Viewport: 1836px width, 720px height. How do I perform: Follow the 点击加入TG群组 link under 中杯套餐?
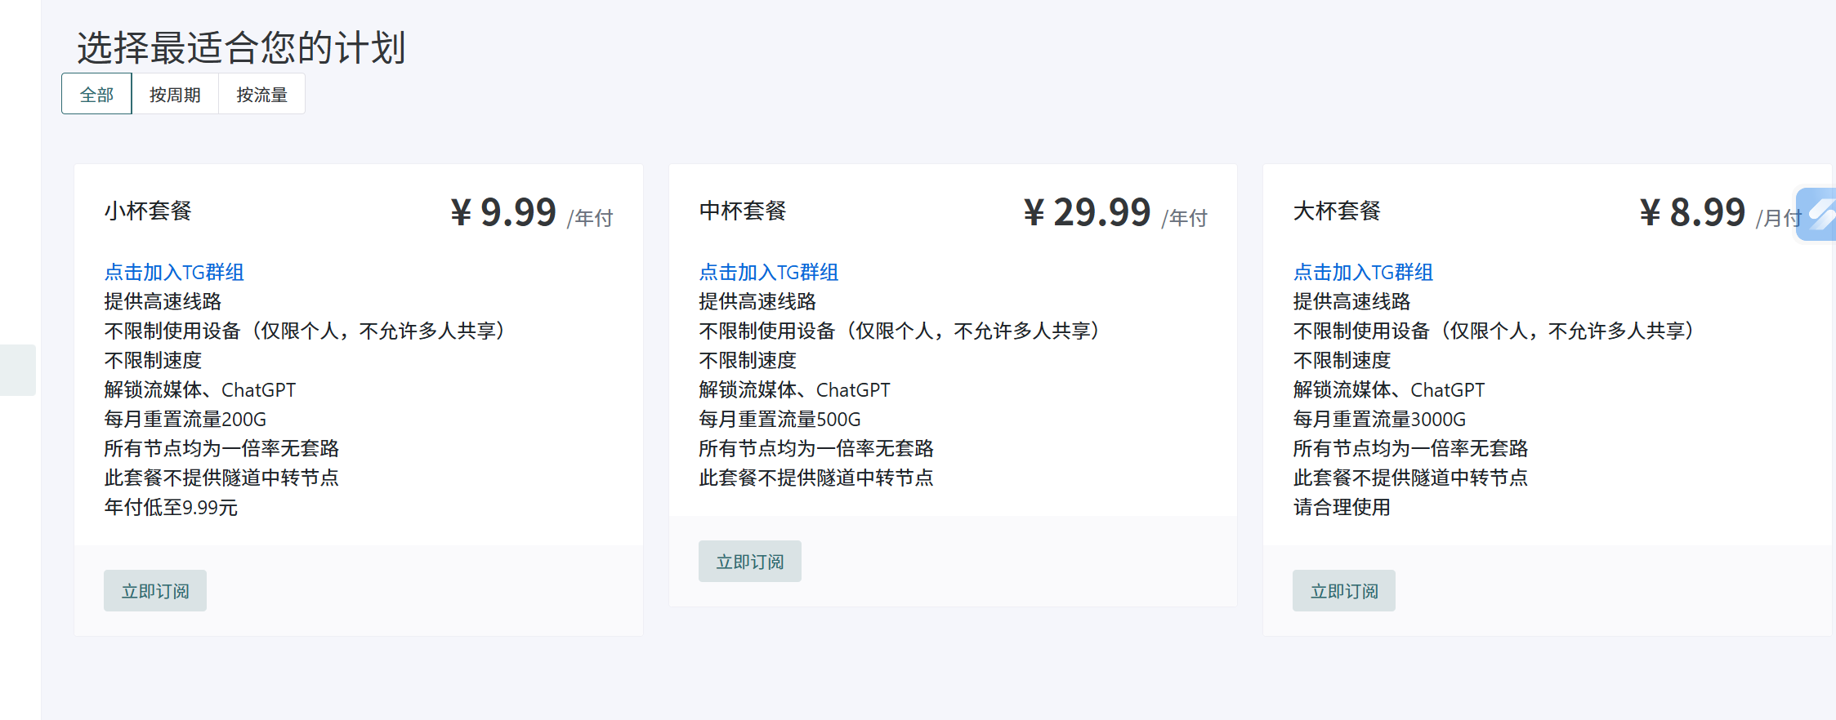pyautogui.click(x=768, y=272)
